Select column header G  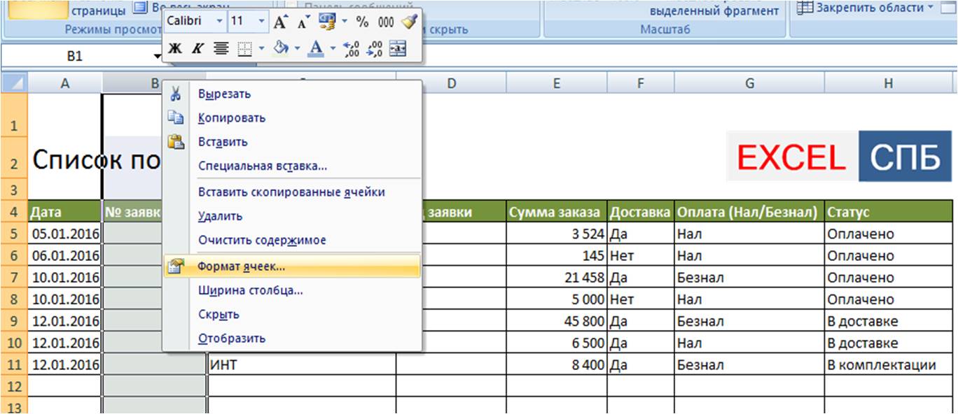point(749,83)
